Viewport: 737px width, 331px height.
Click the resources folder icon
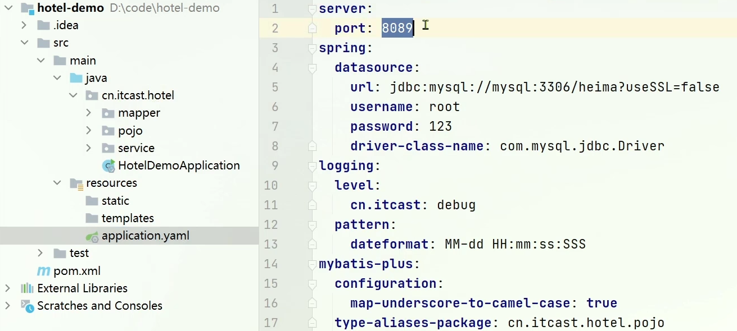[76, 183]
